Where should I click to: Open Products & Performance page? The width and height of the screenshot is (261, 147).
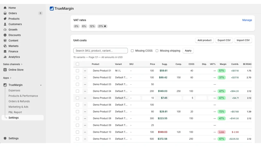coord(23,96)
